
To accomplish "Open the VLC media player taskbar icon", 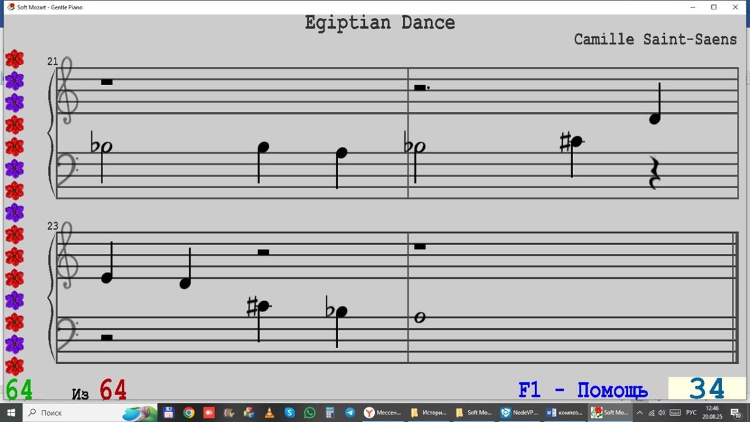I will click(x=269, y=413).
